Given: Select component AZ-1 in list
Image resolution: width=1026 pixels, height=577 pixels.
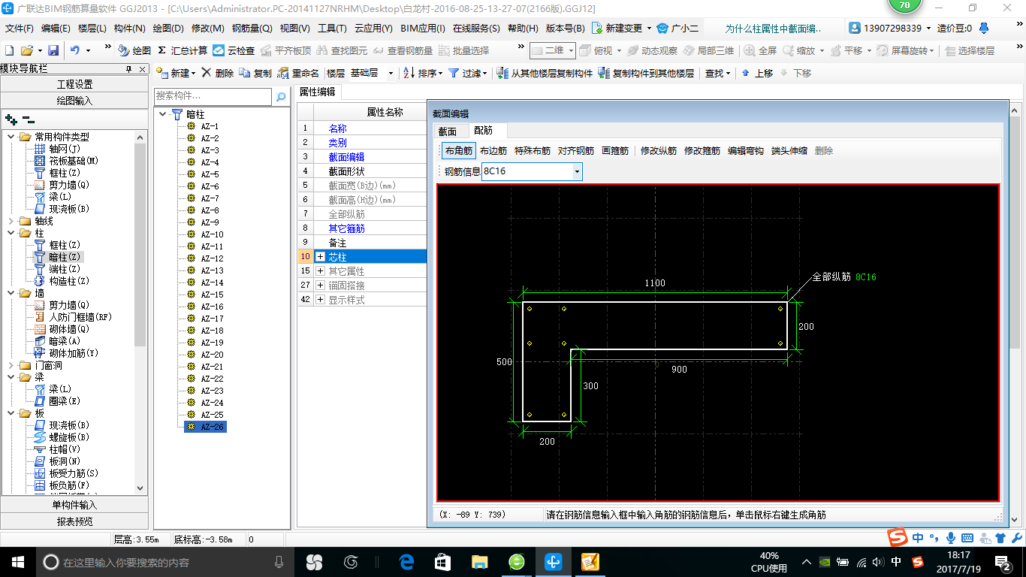Looking at the screenshot, I should tap(210, 126).
